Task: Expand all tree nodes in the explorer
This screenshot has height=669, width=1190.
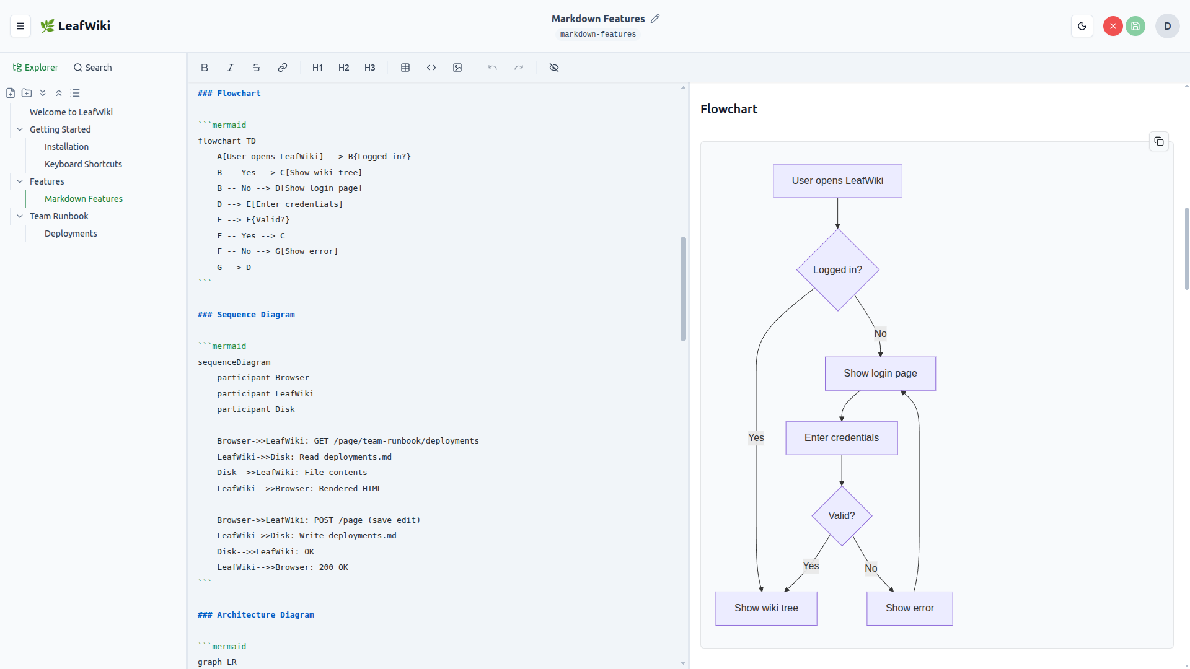Action: tap(43, 93)
